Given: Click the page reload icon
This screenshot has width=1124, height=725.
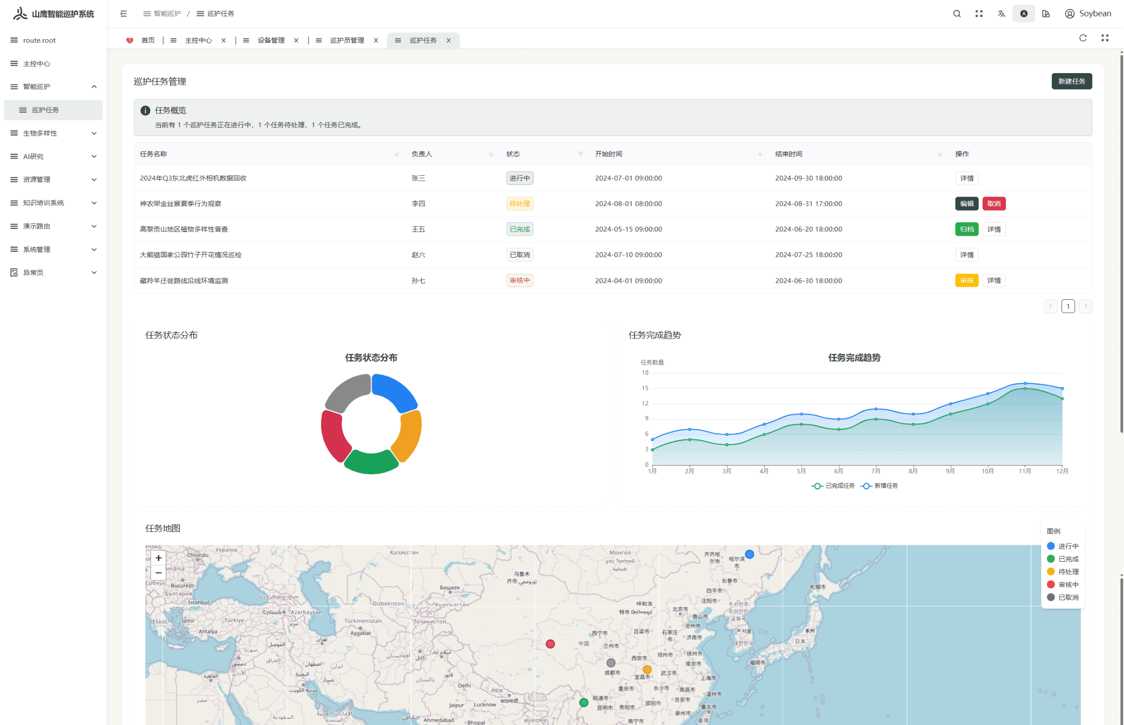Looking at the screenshot, I should (1083, 38).
